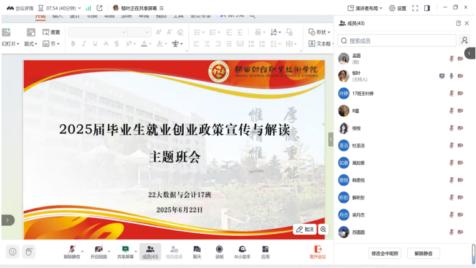
Task: Open the menu icon beside 郁叶正在共享屏幕
Action: coord(161,8)
